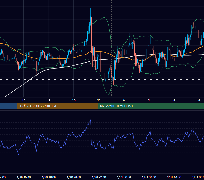This screenshot has width=204, height=180.
Task: Click the 1/30 18:00 lower axis label
Action: click(x=49, y=177)
